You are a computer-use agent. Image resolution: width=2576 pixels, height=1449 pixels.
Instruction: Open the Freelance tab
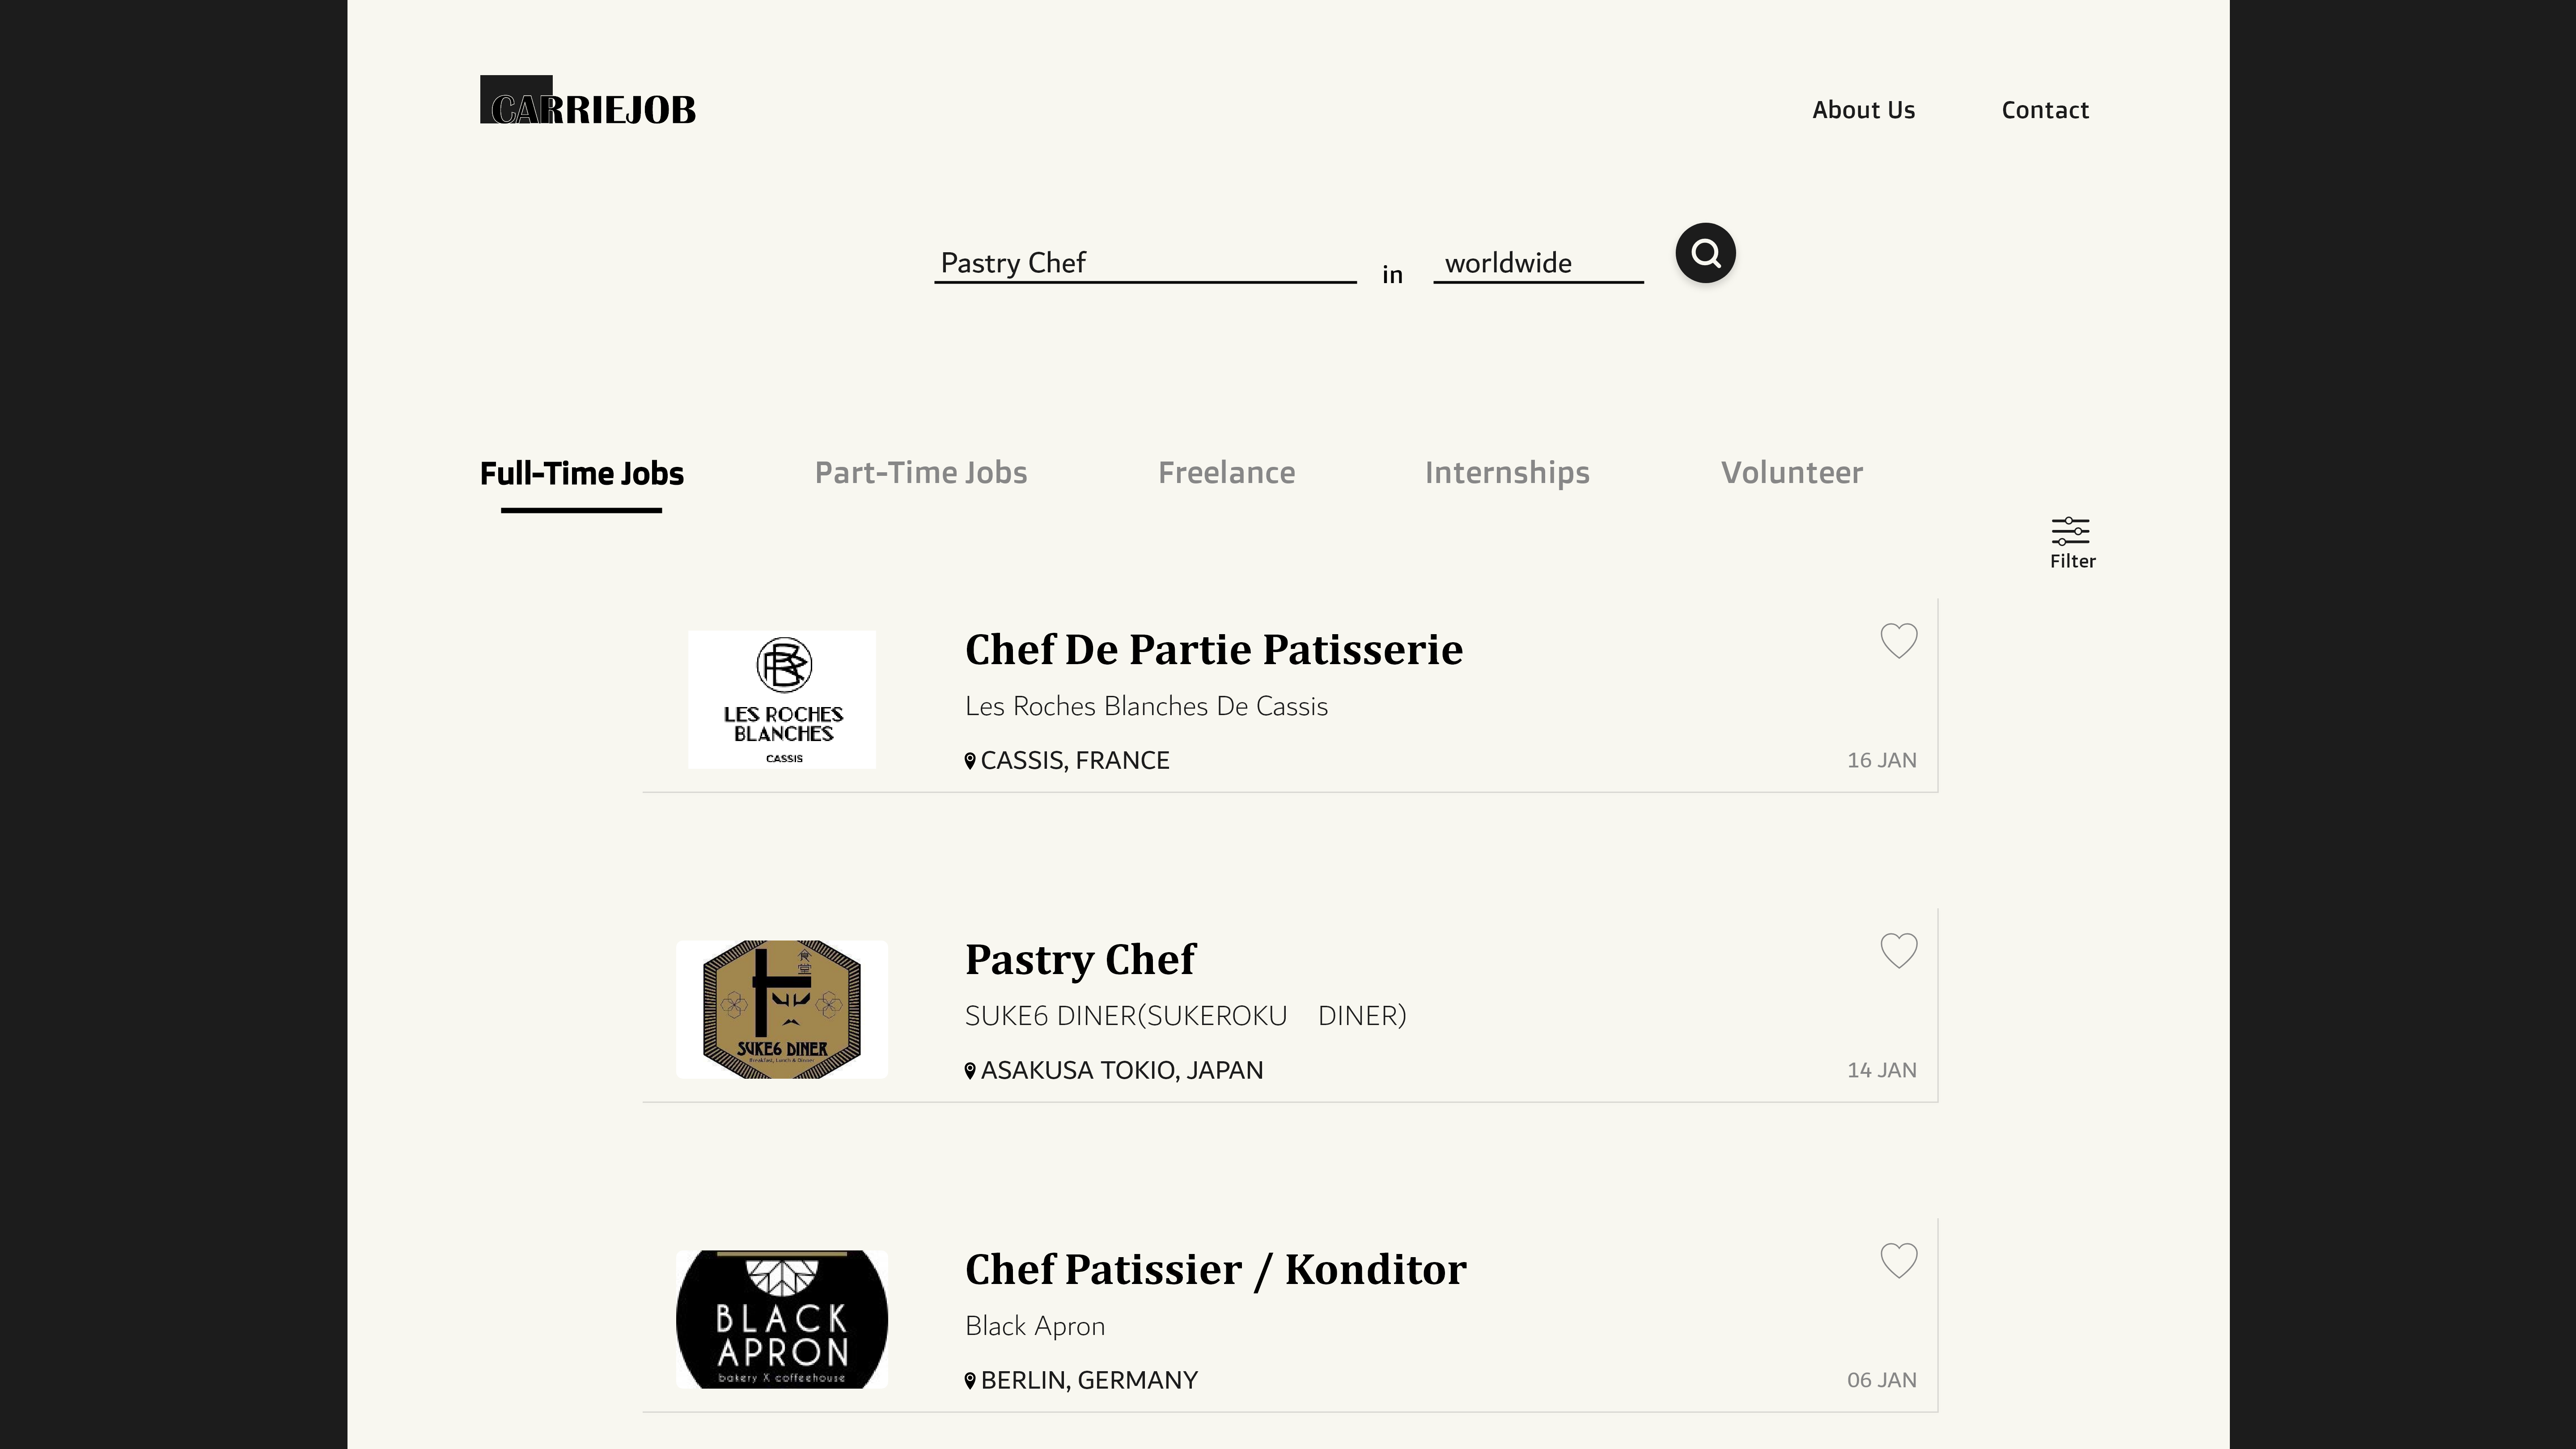coord(1226,473)
